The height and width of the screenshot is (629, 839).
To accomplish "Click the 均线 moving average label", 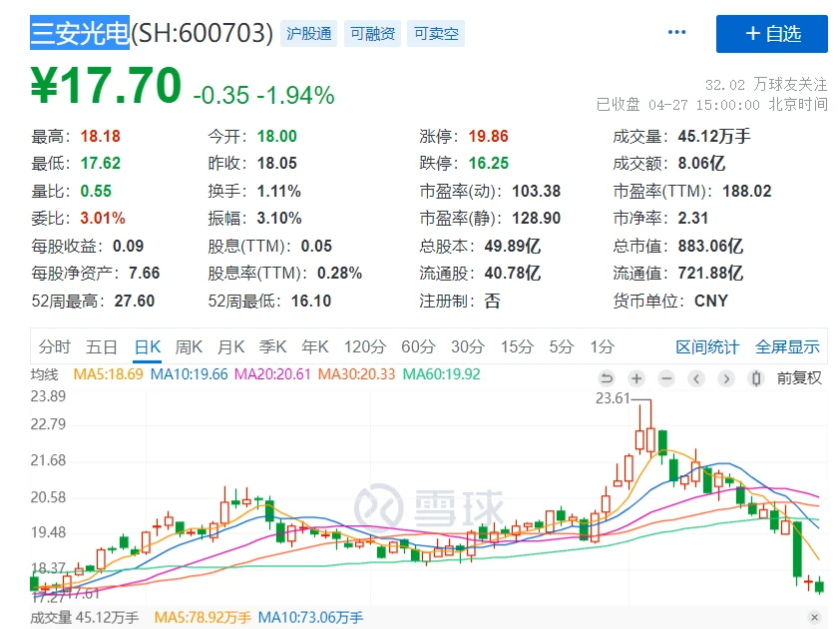I will pos(45,374).
